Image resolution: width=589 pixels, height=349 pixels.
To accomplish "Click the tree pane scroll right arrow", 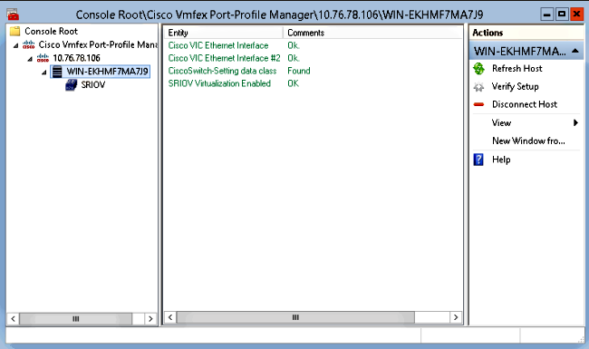I will [x=150, y=319].
